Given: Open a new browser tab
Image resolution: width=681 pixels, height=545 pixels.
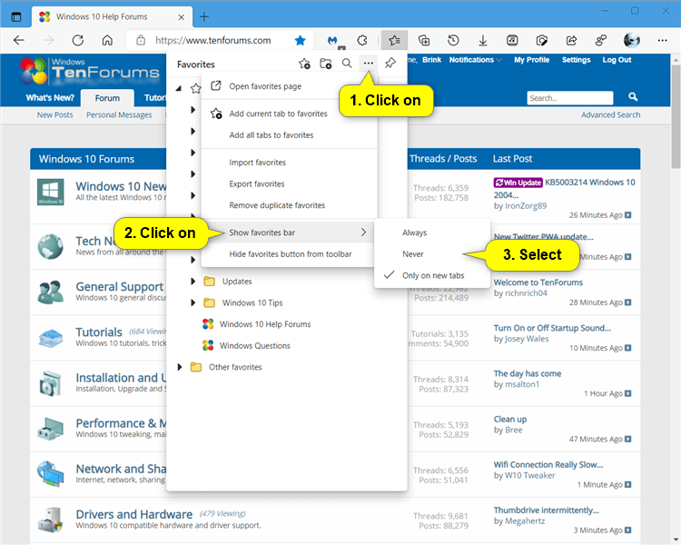Looking at the screenshot, I should click(203, 17).
